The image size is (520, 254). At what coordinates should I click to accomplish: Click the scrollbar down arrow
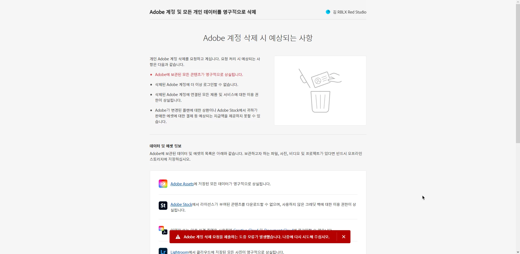[518, 252]
